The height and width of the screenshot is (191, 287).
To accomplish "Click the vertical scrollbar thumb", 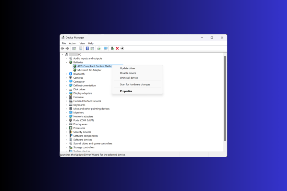I will coord(225,98).
